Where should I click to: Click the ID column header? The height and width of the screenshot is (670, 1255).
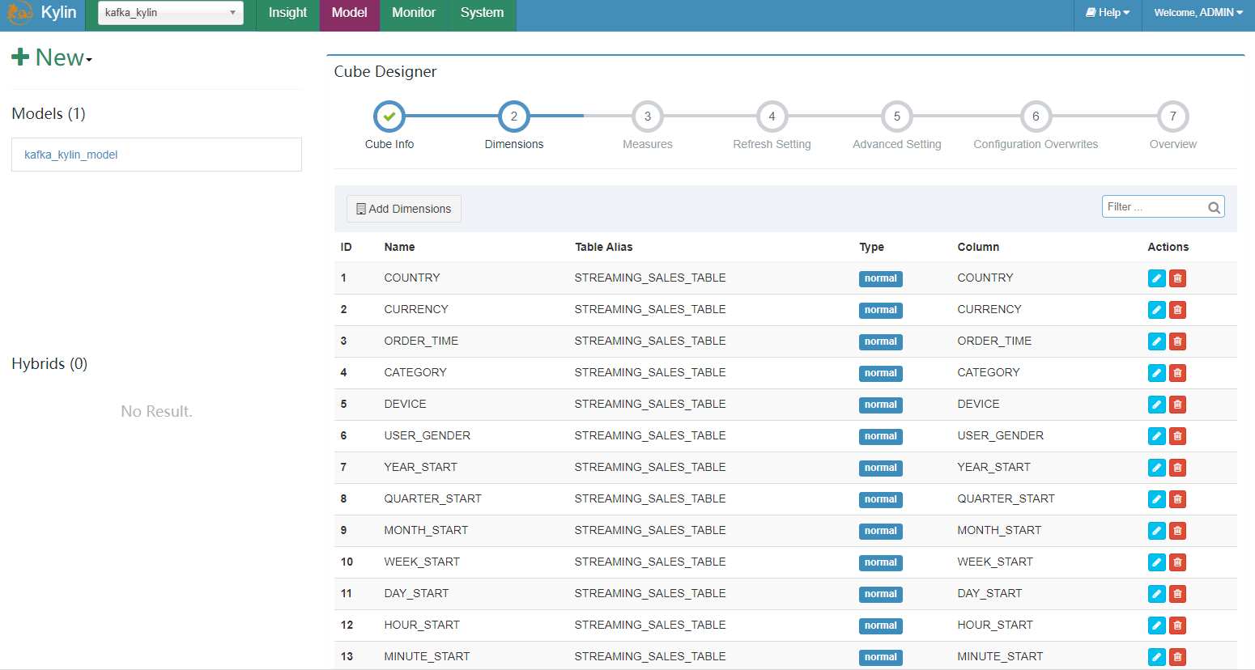(x=346, y=247)
